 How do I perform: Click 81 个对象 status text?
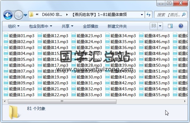(36, 109)
